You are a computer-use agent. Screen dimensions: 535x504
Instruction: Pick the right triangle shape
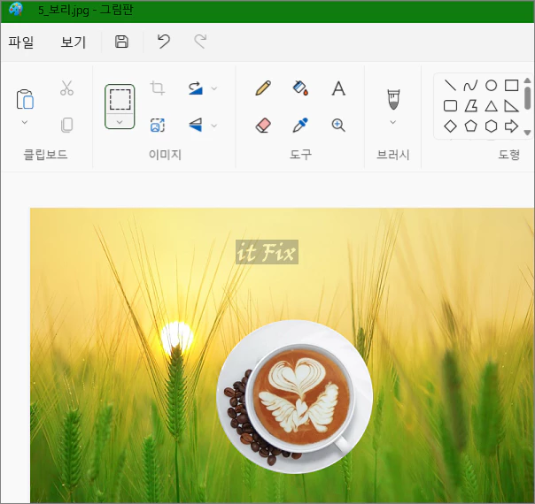pos(511,106)
